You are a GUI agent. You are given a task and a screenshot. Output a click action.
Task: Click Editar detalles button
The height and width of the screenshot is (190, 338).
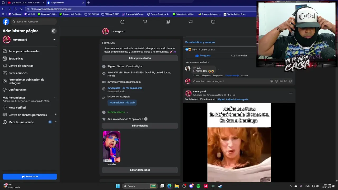(140, 126)
